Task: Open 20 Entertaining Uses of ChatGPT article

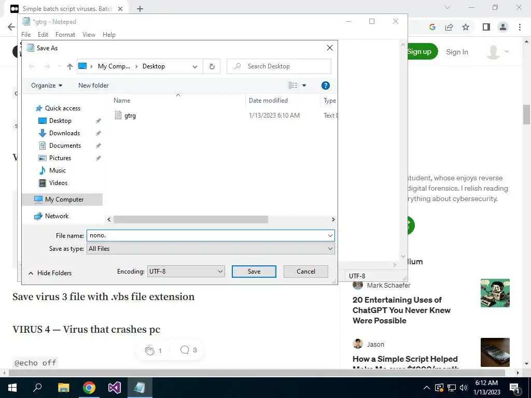Action: 402,310
